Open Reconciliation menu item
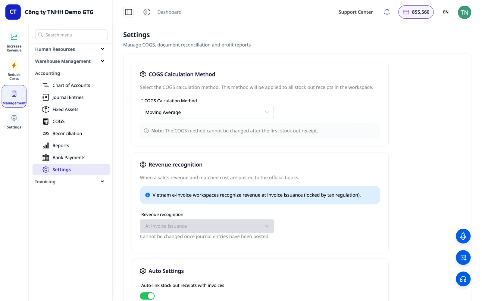The height and width of the screenshot is (301, 482). [71, 133]
